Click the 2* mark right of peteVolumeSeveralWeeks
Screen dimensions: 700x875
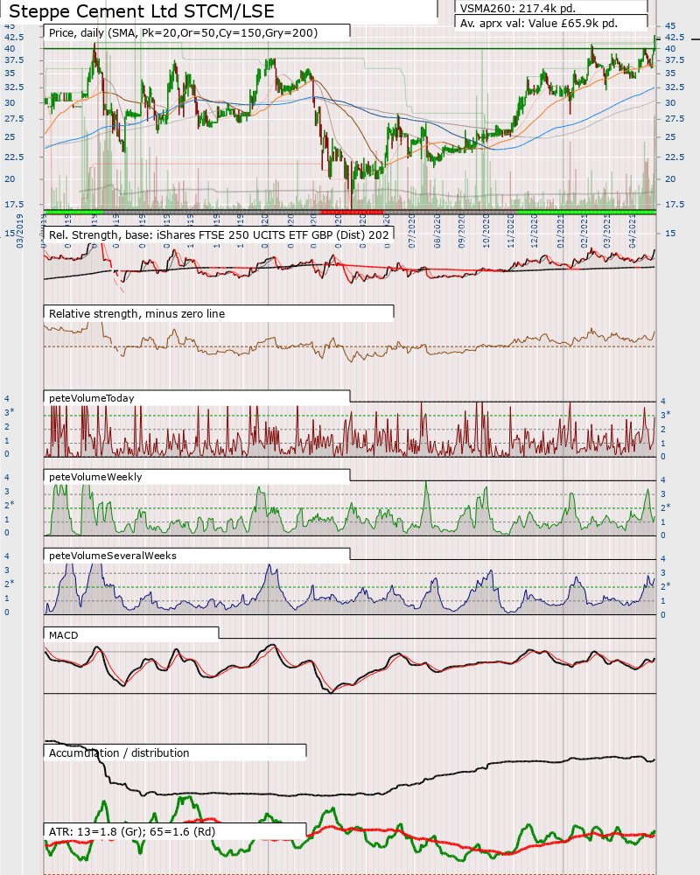click(x=665, y=586)
